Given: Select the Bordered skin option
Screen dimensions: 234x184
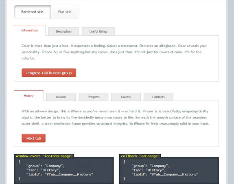Looking at the screenshot, I should 33,12.
